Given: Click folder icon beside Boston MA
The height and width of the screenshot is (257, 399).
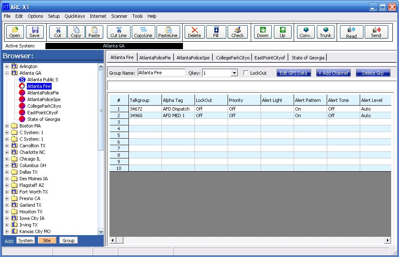Looking at the screenshot, I should (14, 126).
